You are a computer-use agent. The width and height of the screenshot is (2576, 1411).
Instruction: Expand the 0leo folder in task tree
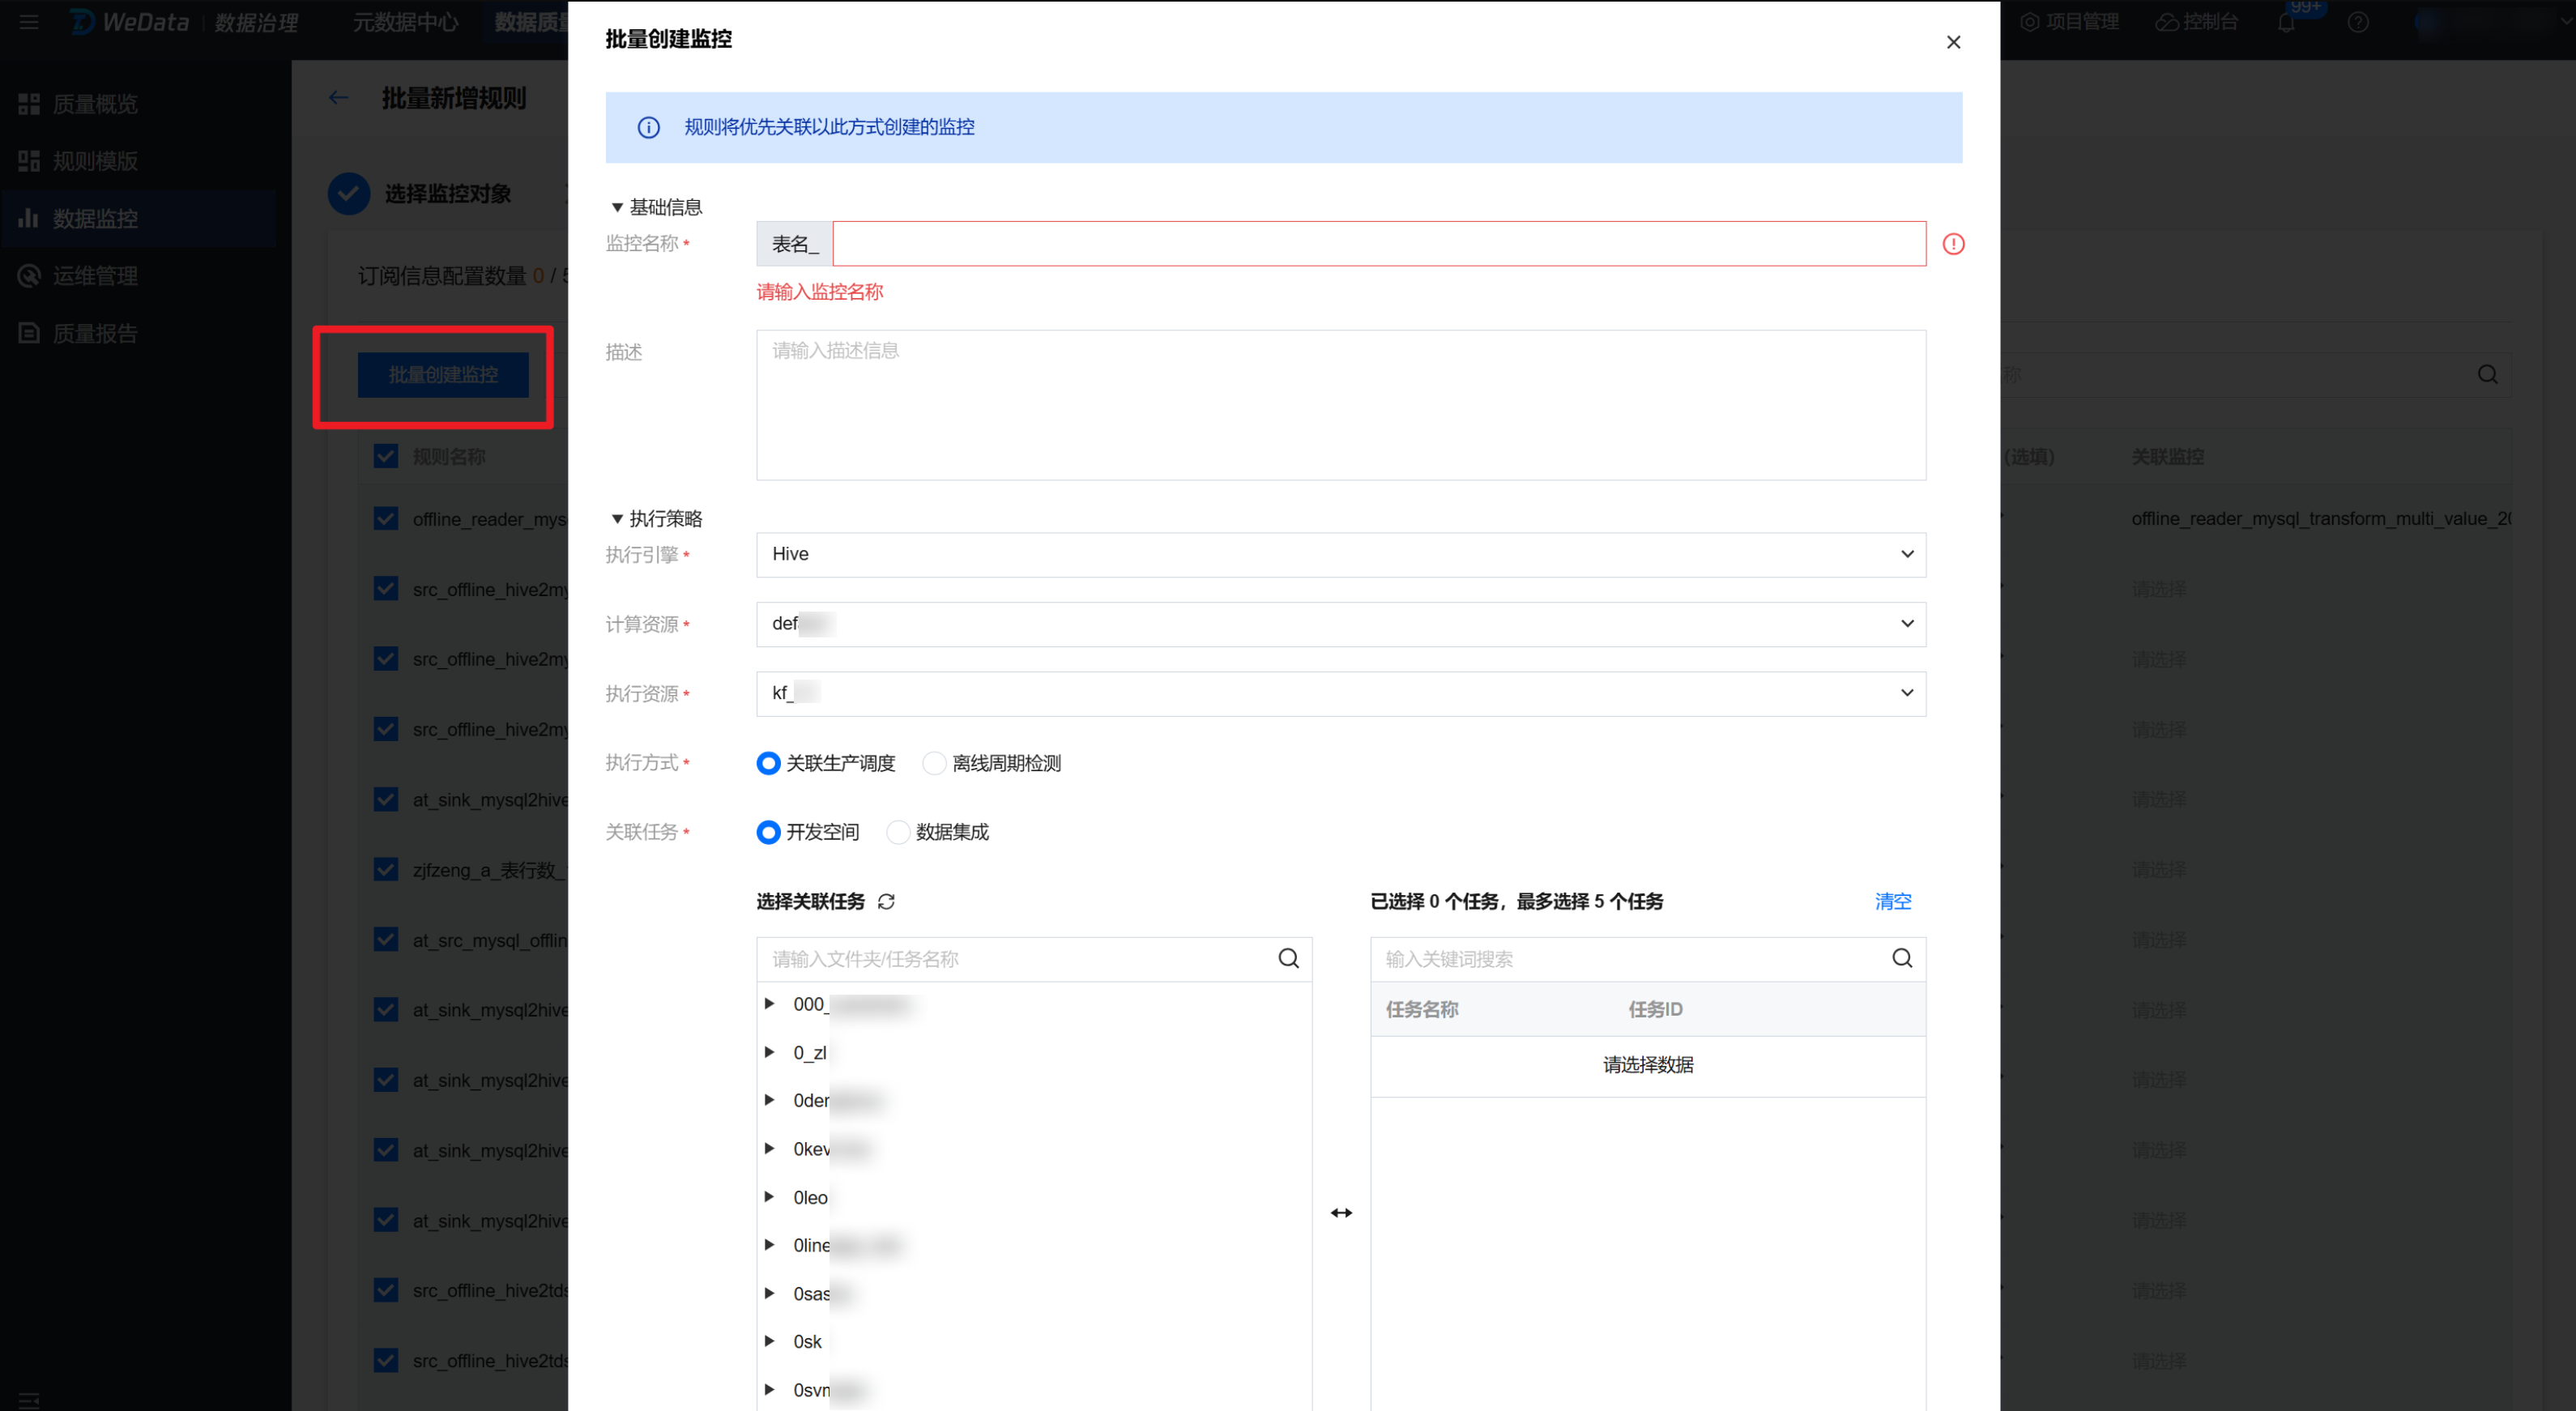tap(769, 1196)
